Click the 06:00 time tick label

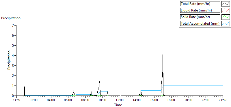click(68, 100)
